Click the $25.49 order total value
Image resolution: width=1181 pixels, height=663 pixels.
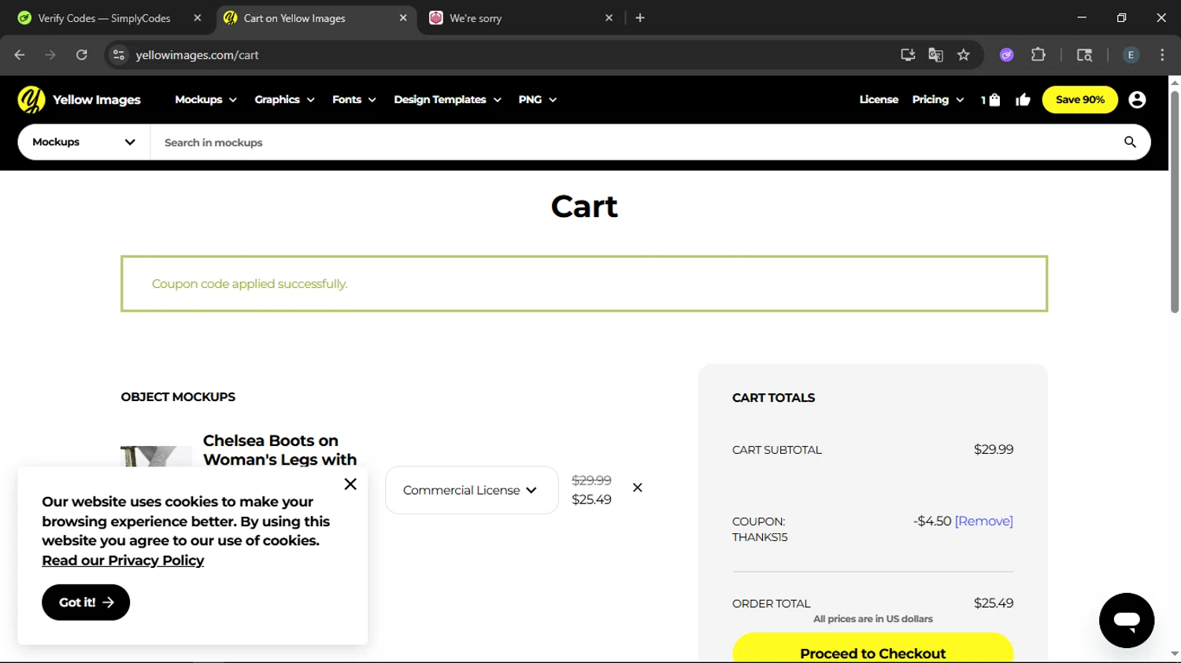click(993, 603)
